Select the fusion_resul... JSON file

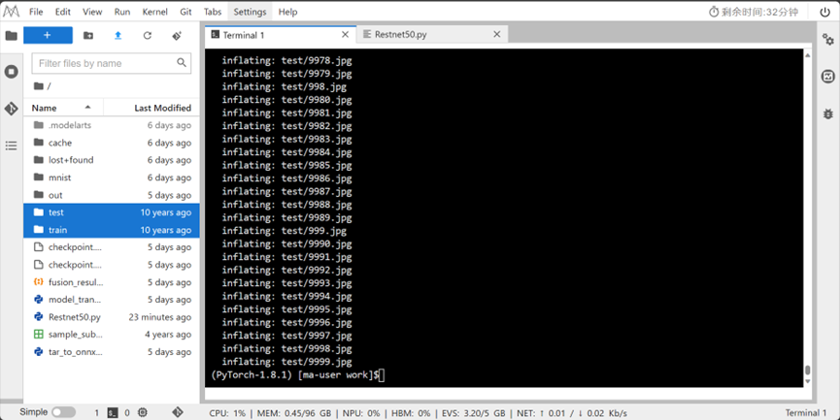tap(112, 282)
